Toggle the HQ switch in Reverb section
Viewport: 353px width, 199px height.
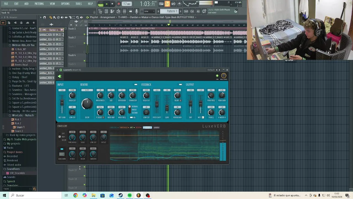pos(132,117)
